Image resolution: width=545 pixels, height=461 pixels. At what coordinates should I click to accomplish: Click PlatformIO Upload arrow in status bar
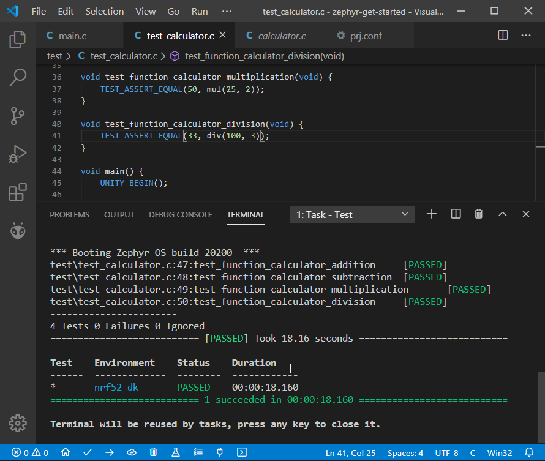pos(110,452)
